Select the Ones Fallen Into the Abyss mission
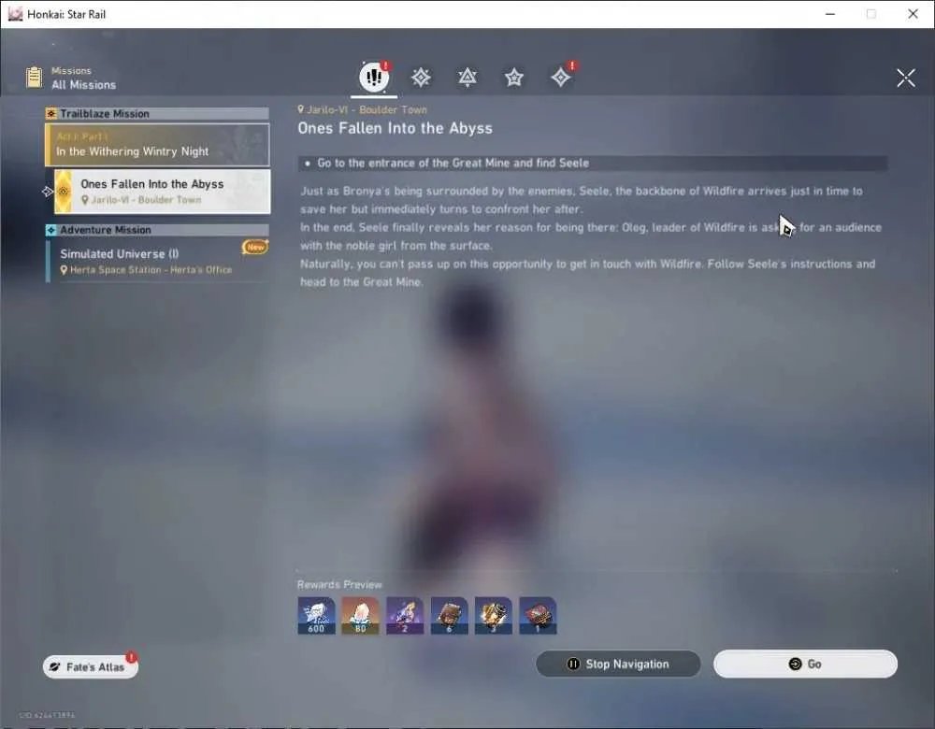The image size is (935, 729). [x=162, y=192]
